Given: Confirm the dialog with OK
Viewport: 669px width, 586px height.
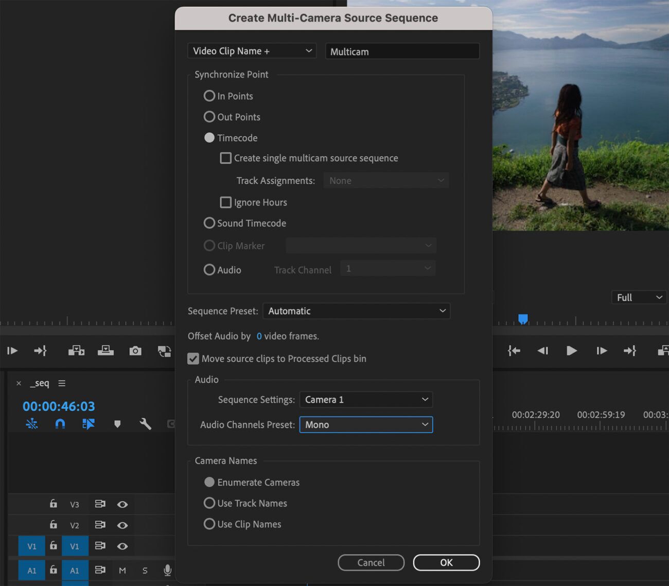Looking at the screenshot, I should point(446,562).
